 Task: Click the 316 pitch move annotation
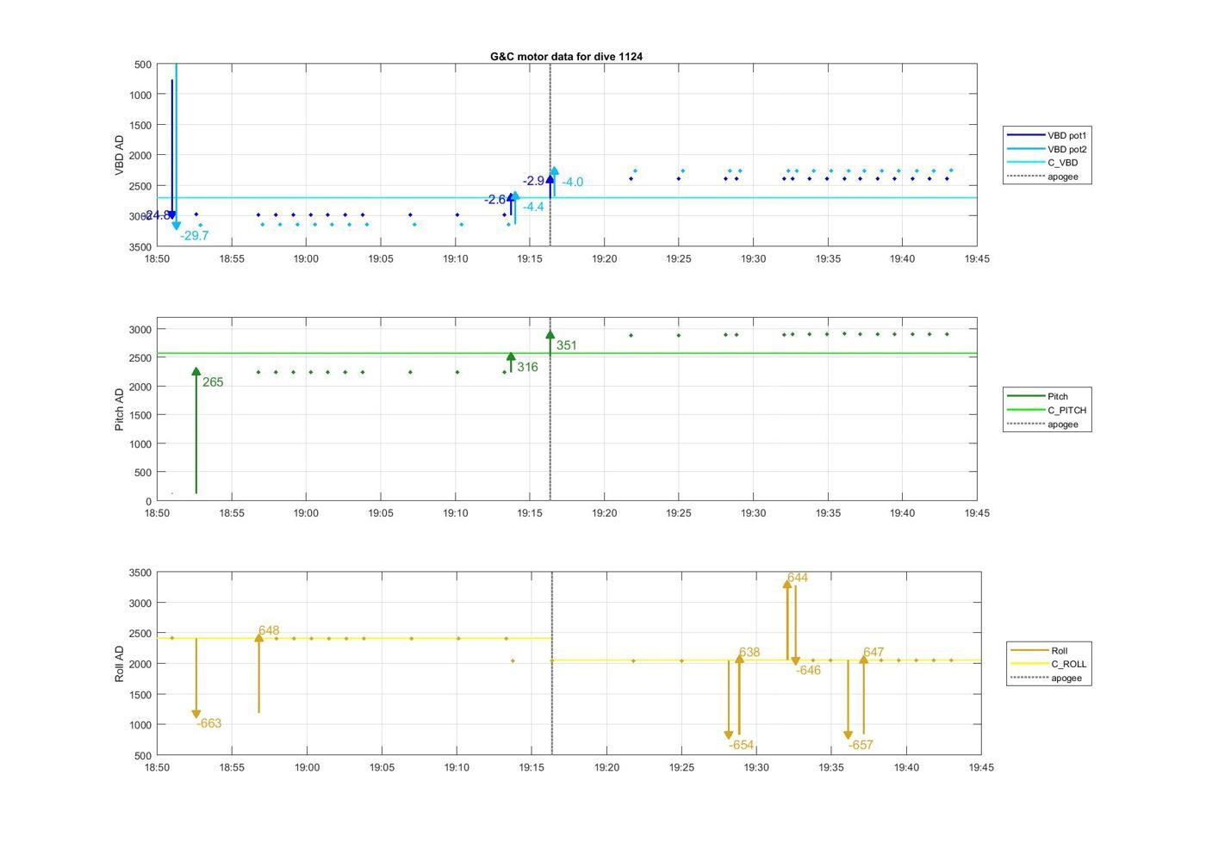pos(527,367)
